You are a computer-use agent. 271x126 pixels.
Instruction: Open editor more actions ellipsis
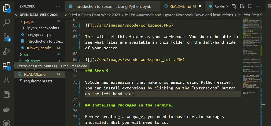tap(258, 7)
